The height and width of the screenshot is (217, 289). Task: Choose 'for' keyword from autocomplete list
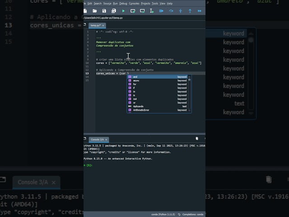[158, 84]
